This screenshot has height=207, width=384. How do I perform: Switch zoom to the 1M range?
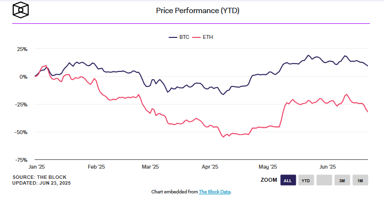pyautogui.click(x=360, y=180)
